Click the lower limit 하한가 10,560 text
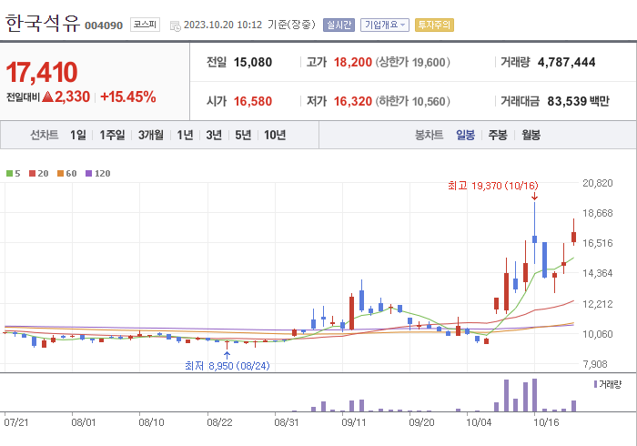637x446 pixels. click(x=412, y=101)
